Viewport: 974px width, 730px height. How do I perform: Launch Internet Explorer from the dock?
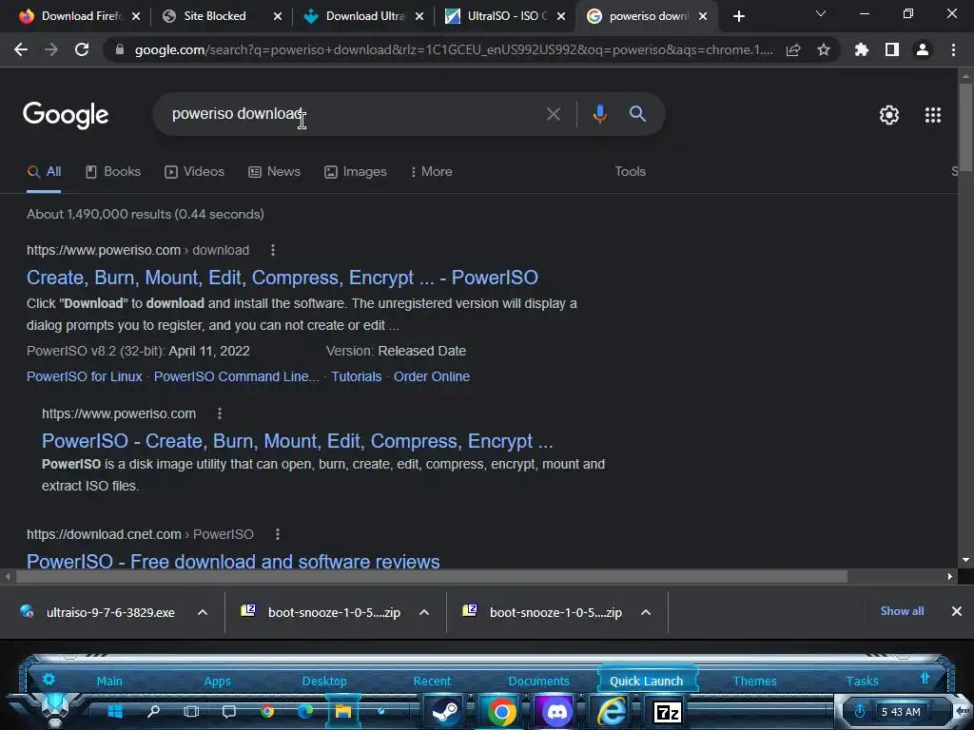click(x=612, y=711)
